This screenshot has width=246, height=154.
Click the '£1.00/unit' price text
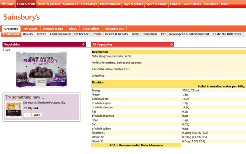coord(31,108)
